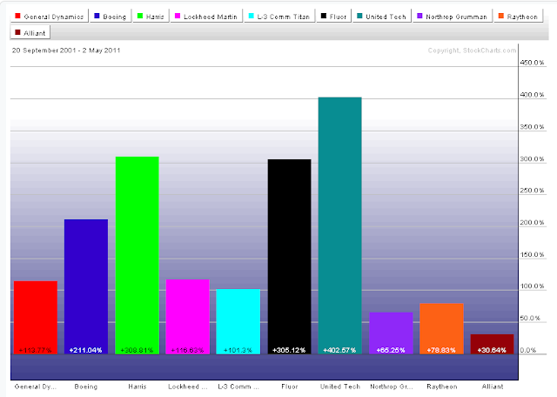The height and width of the screenshot is (397, 557).
Task: Click the +305.12% value label
Action: [289, 350]
